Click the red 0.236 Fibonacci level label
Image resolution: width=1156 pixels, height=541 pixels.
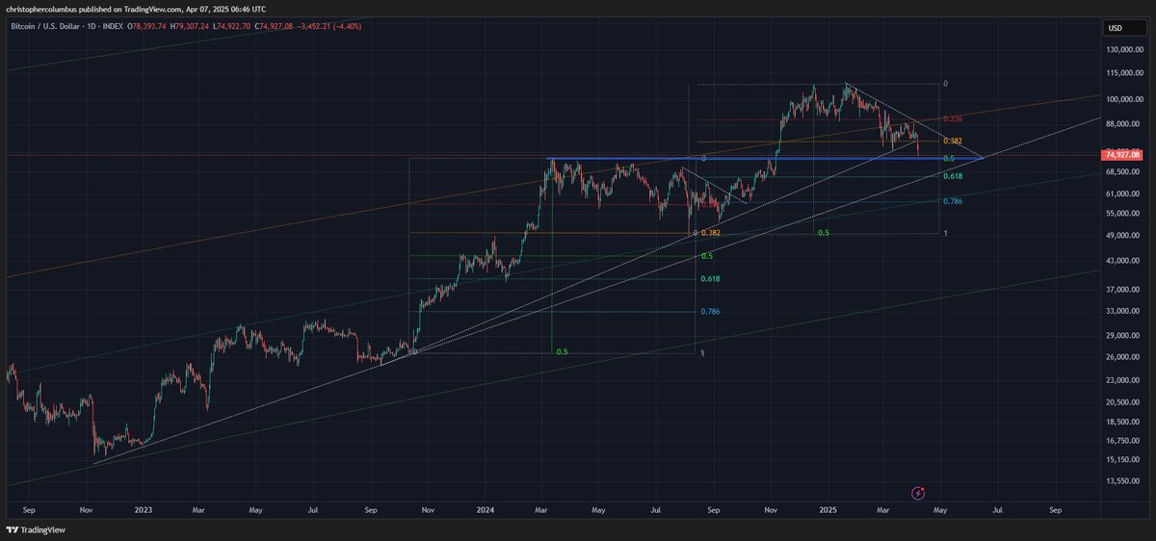[954, 119]
